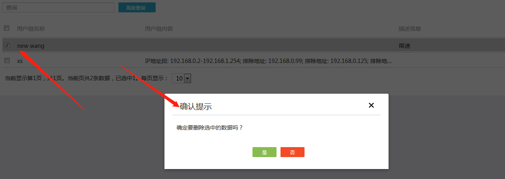The image size is (505, 179).
Task: Select the 限速 description cell
Action: coord(405,46)
